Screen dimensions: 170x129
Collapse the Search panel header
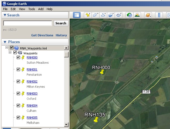click(x=5, y=15)
